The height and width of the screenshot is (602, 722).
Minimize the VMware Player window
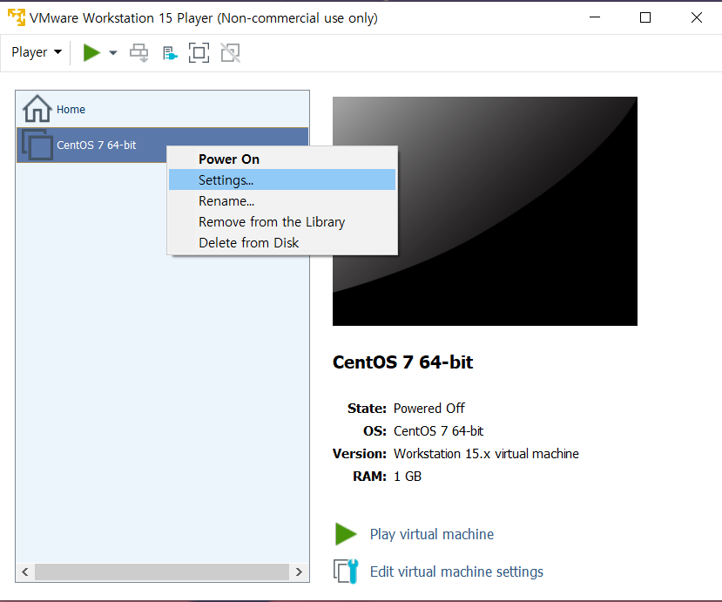point(595,17)
